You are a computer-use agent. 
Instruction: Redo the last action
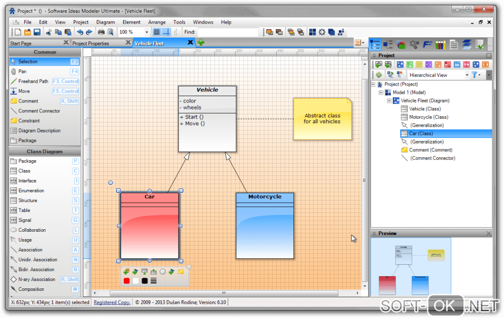coord(89,32)
